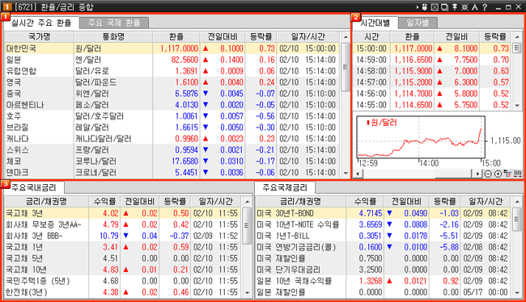Open help via the question mark icon
Viewport: 526px width, 302px height.
485,6
